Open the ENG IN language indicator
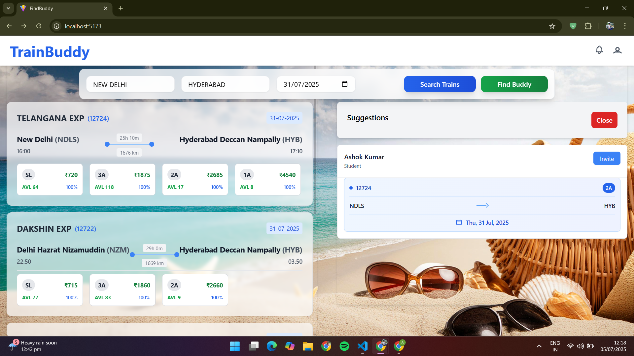 pos(555,346)
